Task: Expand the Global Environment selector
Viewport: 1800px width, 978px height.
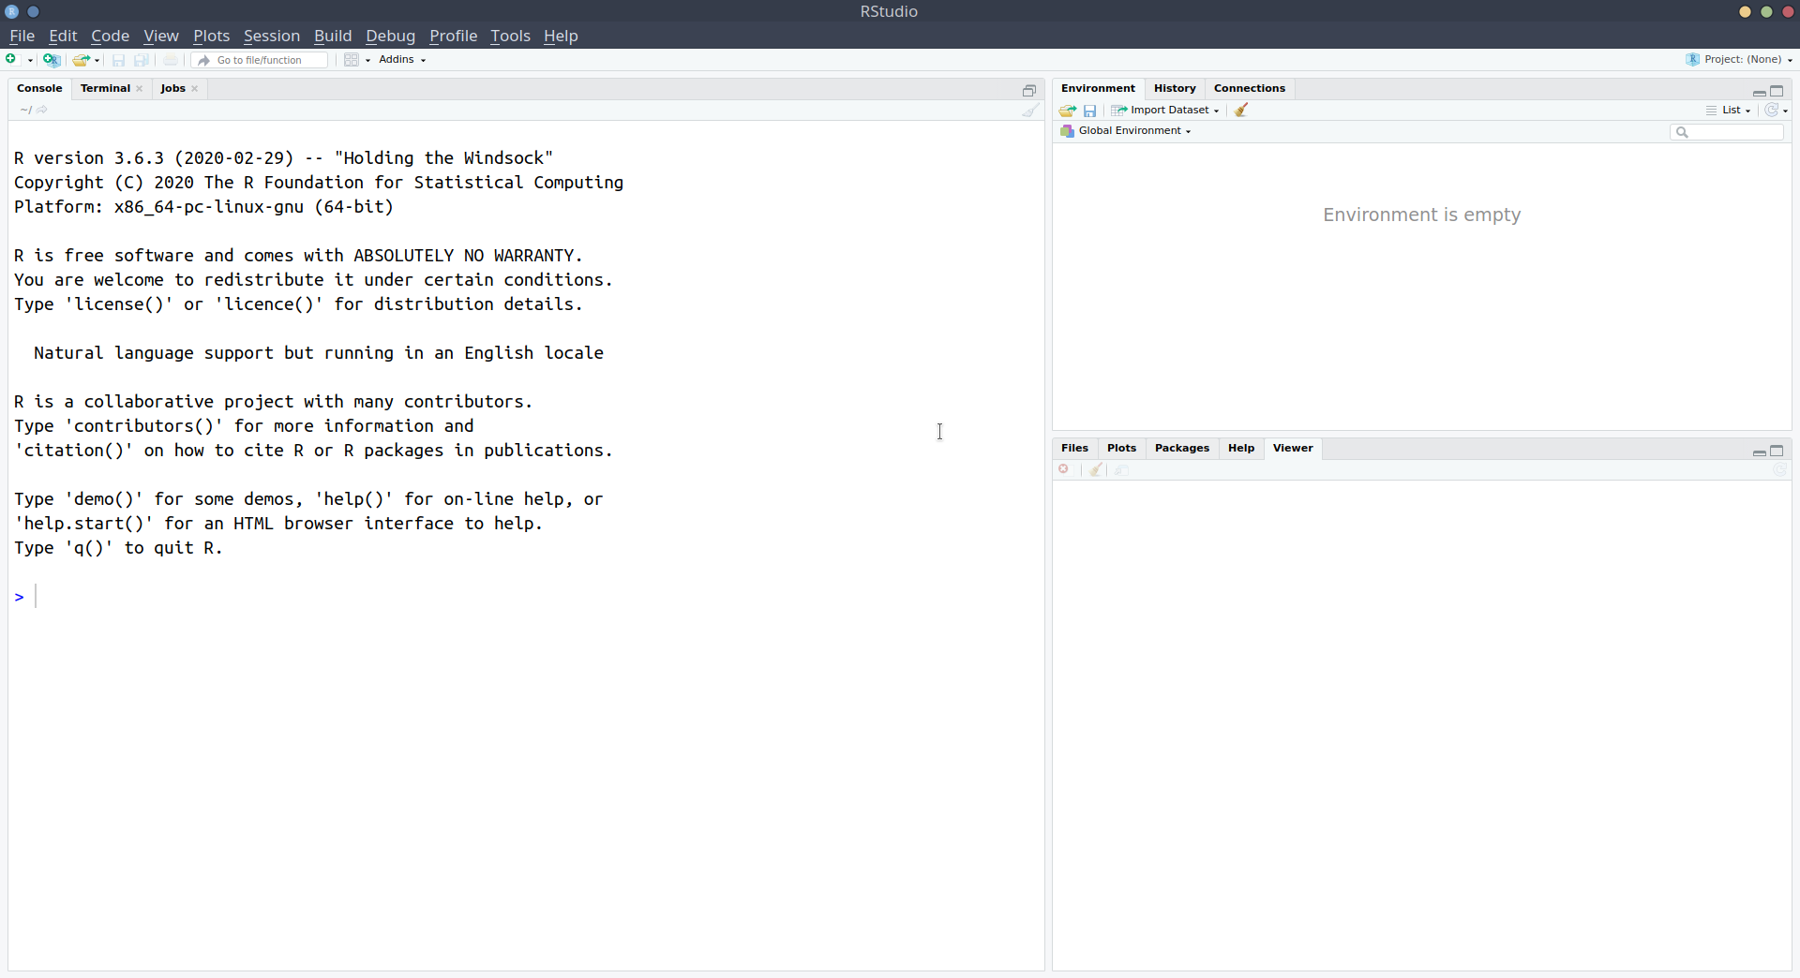Action: (x=1134, y=131)
